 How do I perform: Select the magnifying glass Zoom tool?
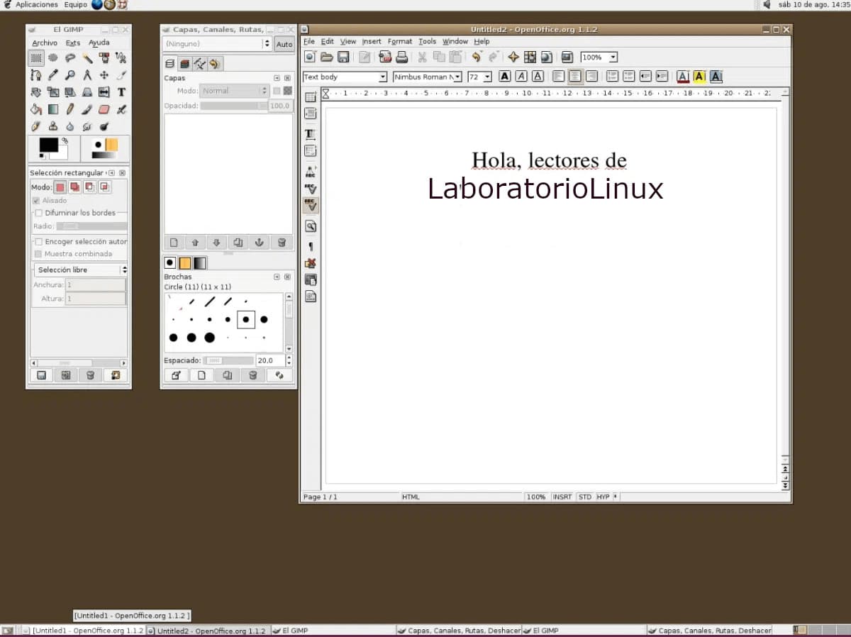(x=69, y=75)
